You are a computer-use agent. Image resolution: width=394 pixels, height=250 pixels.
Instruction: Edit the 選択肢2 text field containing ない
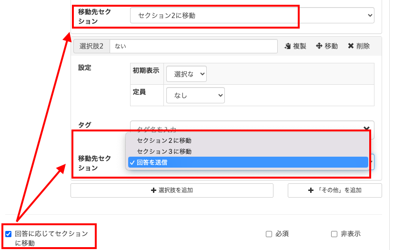coord(193,46)
